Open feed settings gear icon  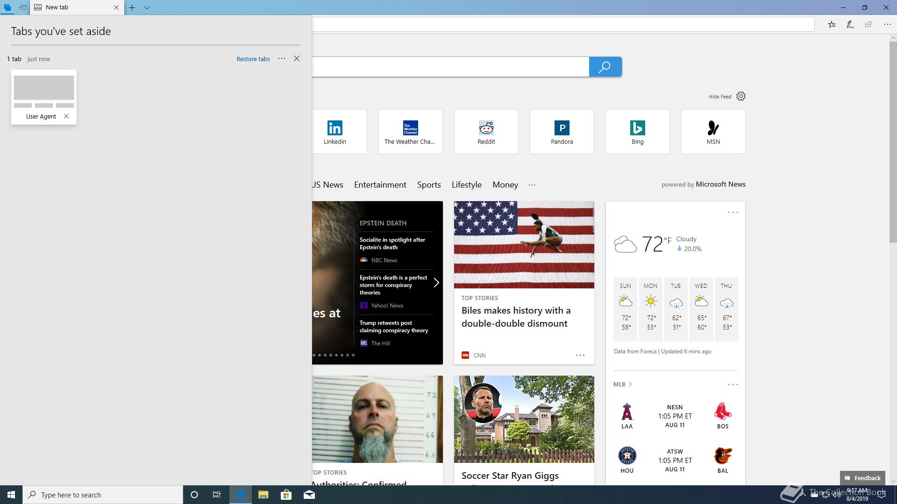pos(741,96)
